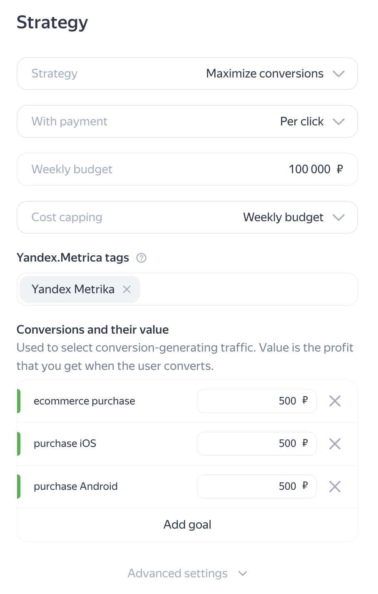
Task: Click the Add goal button
Action: 187,525
